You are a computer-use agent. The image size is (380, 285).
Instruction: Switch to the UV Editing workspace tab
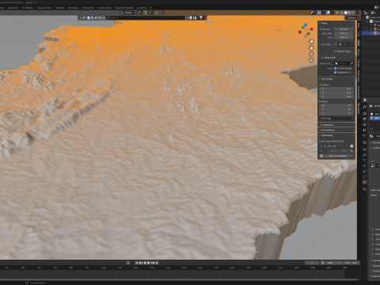[27, 8]
